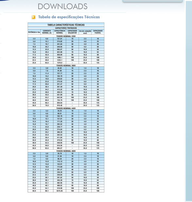Image resolution: width=192 pixels, height=202 pixels.
Task: Click the 'POTÊNCIA kVar' column header
Action: pos(34,32)
